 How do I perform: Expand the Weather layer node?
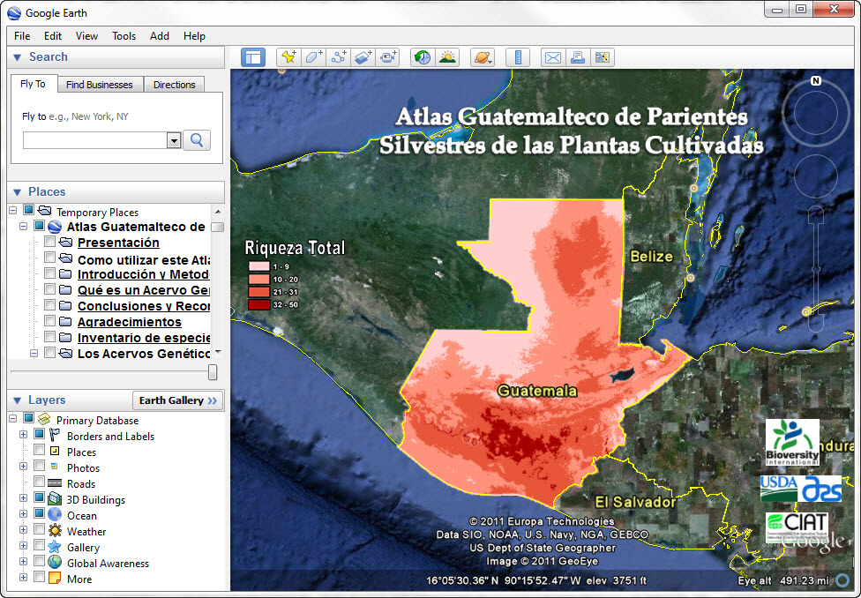click(x=24, y=530)
